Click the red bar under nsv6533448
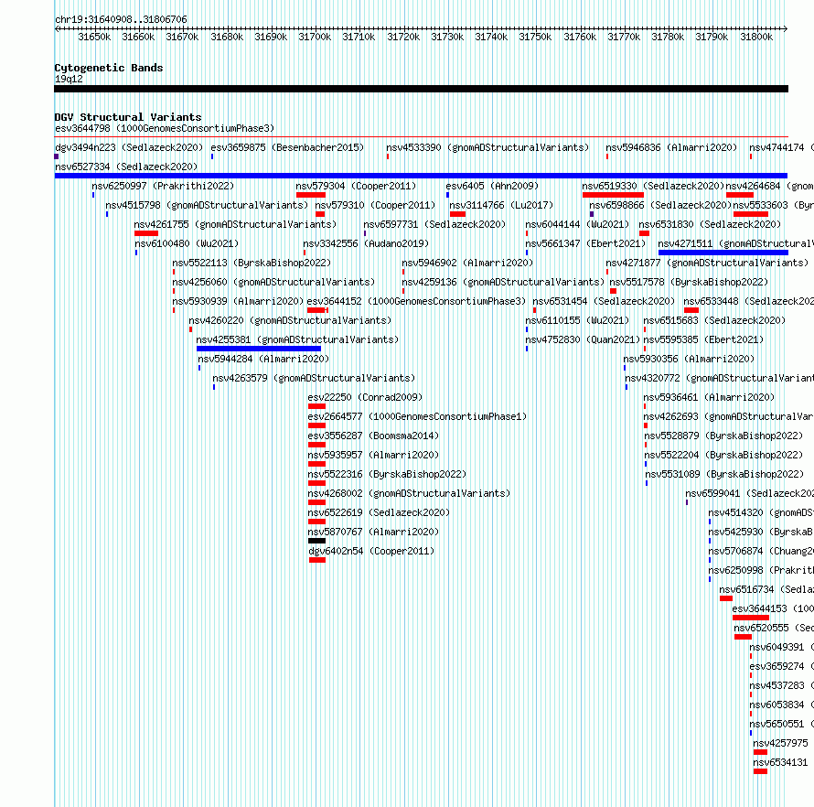This screenshot has width=814, height=807. pyautogui.click(x=691, y=310)
